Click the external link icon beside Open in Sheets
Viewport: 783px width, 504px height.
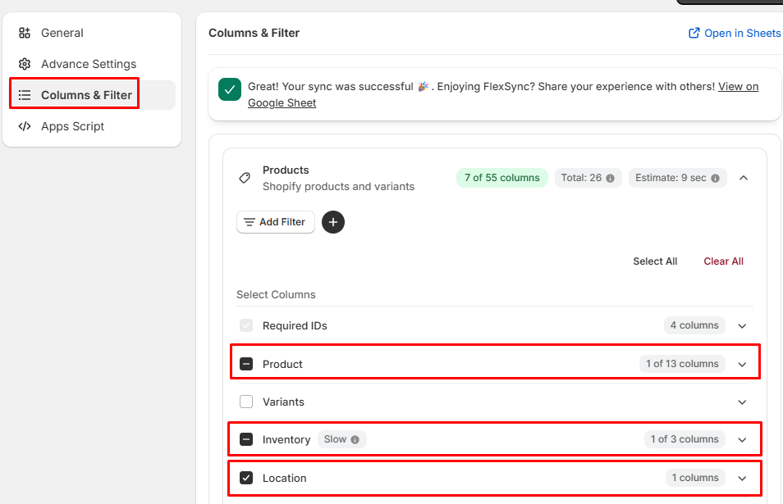[694, 33]
